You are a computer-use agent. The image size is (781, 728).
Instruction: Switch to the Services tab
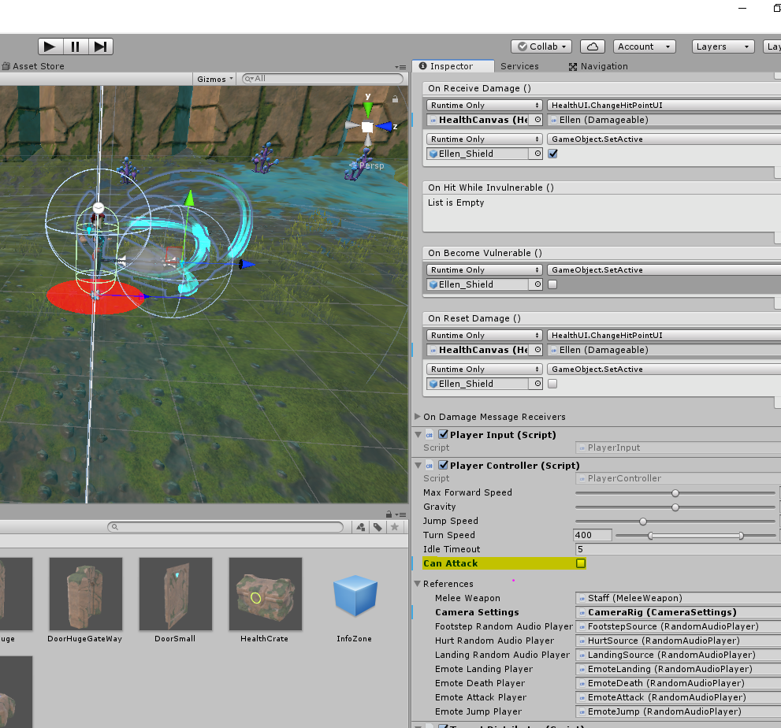click(519, 66)
